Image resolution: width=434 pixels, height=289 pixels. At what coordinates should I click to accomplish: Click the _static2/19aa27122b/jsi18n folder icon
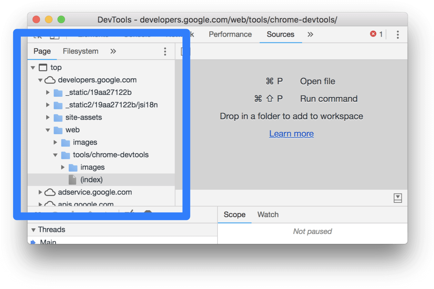click(58, 105)
